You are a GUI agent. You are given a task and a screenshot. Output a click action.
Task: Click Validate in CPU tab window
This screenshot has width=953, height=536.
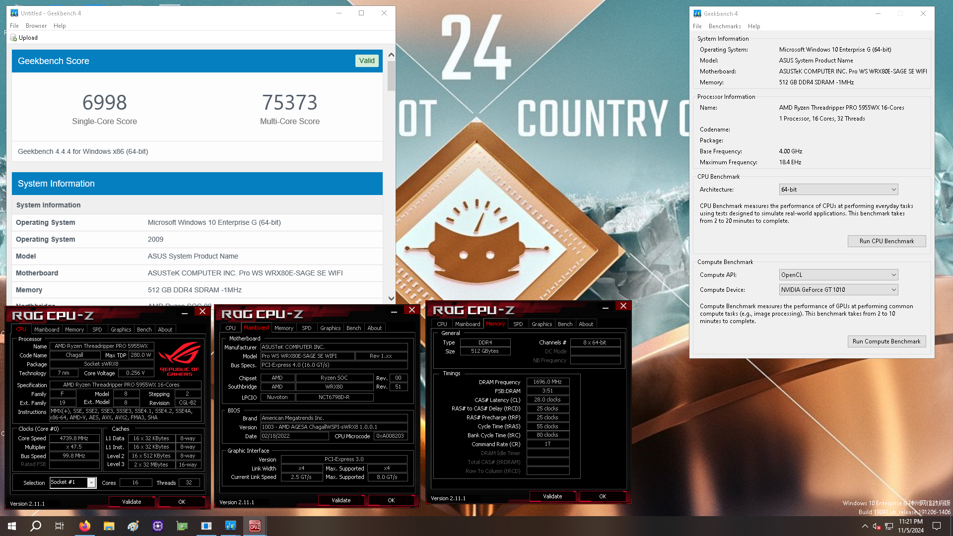tap(132, 502)
